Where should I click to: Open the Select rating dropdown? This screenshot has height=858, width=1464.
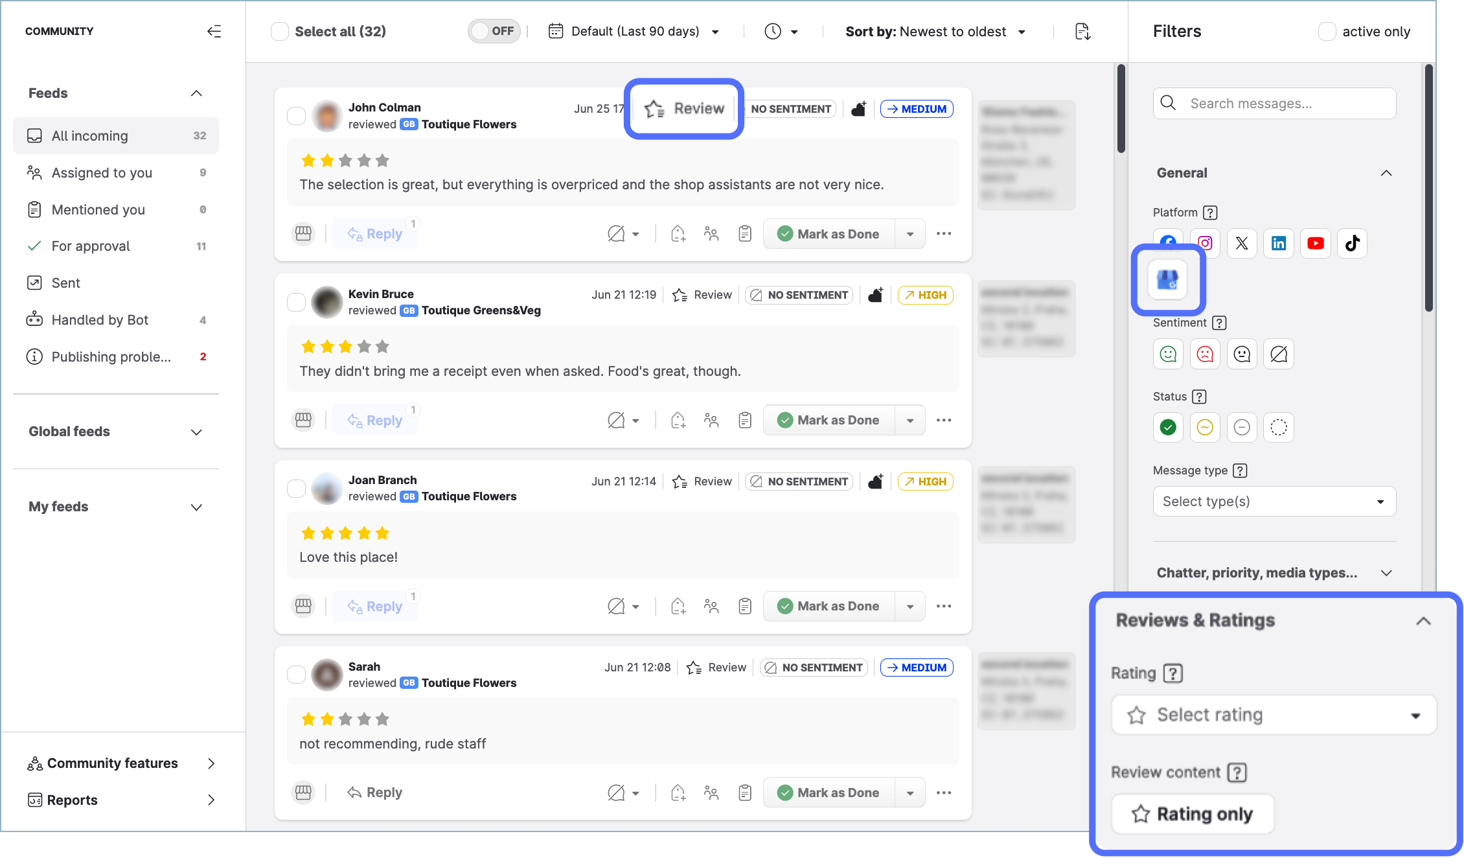pyautogui.click(x=1274, y=715)
